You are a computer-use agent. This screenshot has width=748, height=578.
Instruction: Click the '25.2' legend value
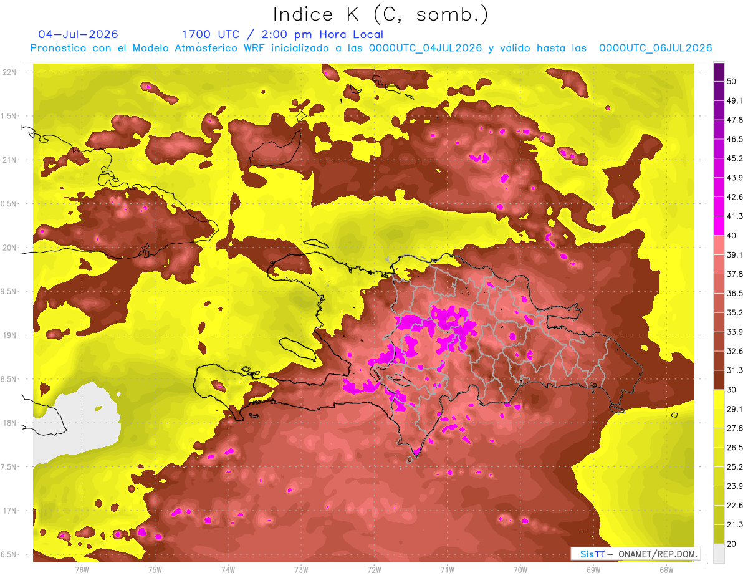tap(735, 467)
